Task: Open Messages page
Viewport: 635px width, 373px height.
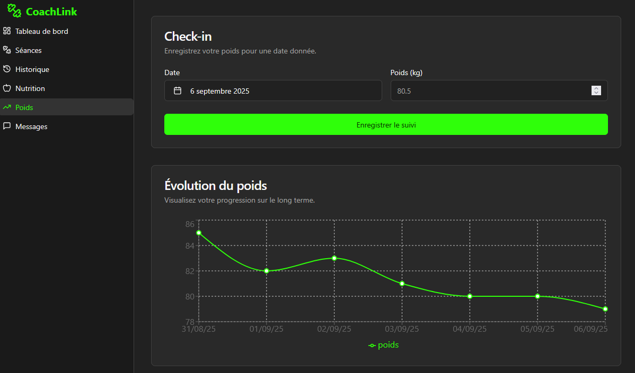Action: (x=67, y=126)
